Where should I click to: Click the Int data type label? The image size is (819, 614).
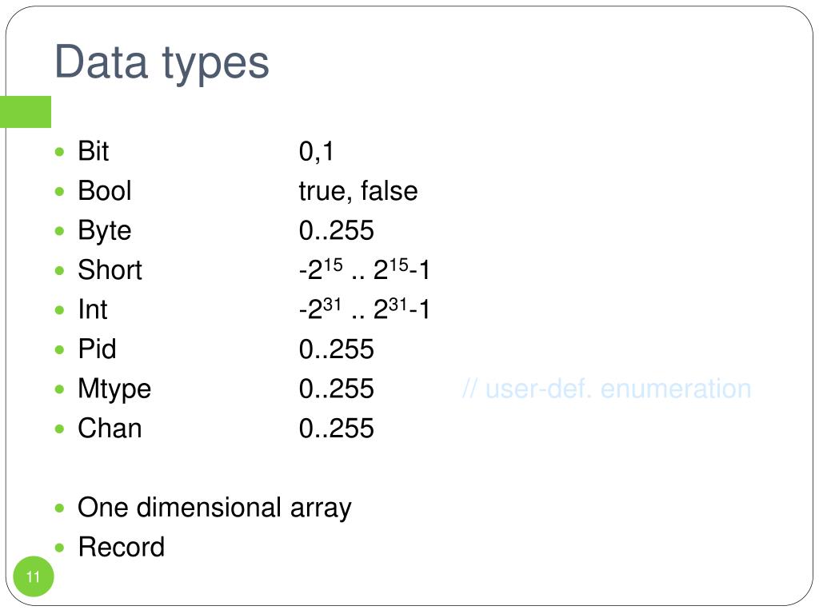tap(93, 309)
